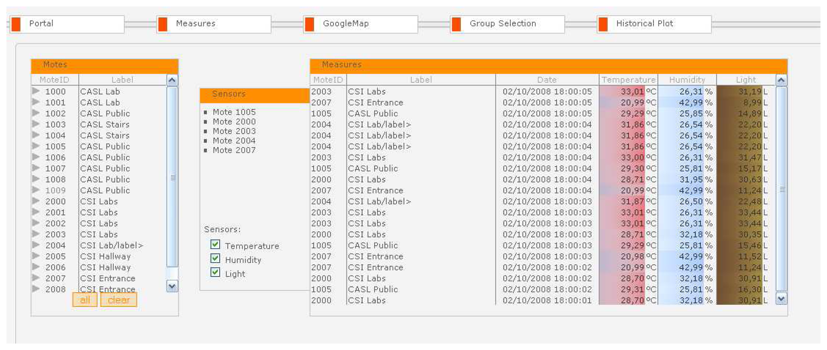Click the orange square icon beside Historical Plot

[x=603, y=24]
